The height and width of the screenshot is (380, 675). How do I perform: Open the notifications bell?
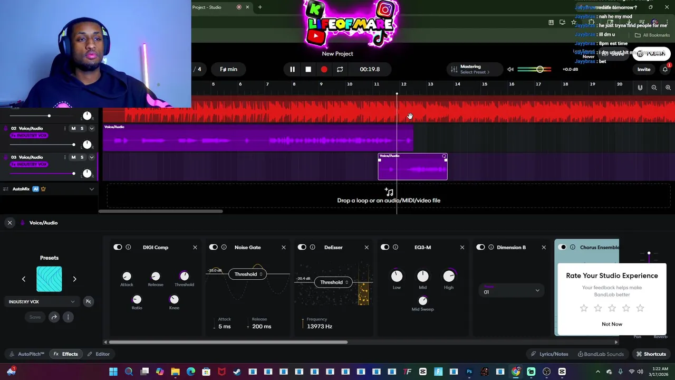pos(665,69)
